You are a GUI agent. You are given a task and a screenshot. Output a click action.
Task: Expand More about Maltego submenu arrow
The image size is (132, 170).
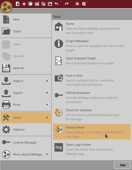click(47, 154)
